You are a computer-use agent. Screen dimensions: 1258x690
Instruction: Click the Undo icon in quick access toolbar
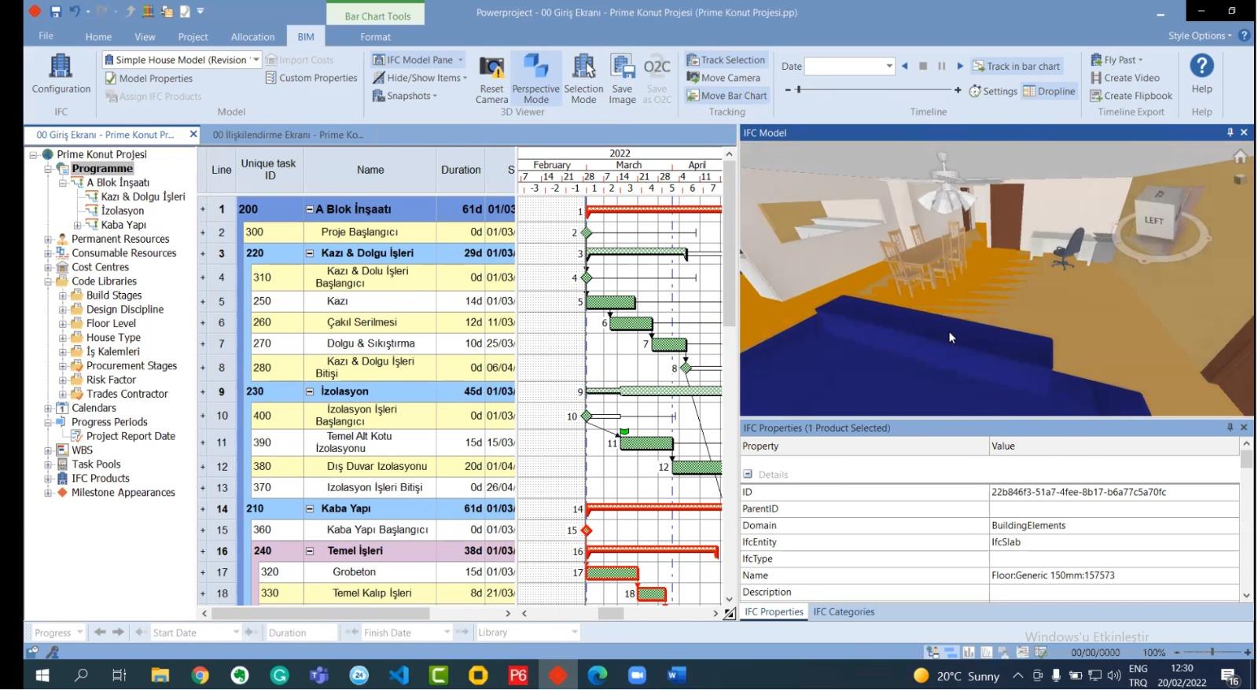click(75, 12)
